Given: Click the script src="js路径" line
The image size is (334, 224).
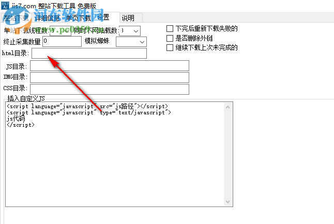Looking at the screenshot, I should point(87,106).
